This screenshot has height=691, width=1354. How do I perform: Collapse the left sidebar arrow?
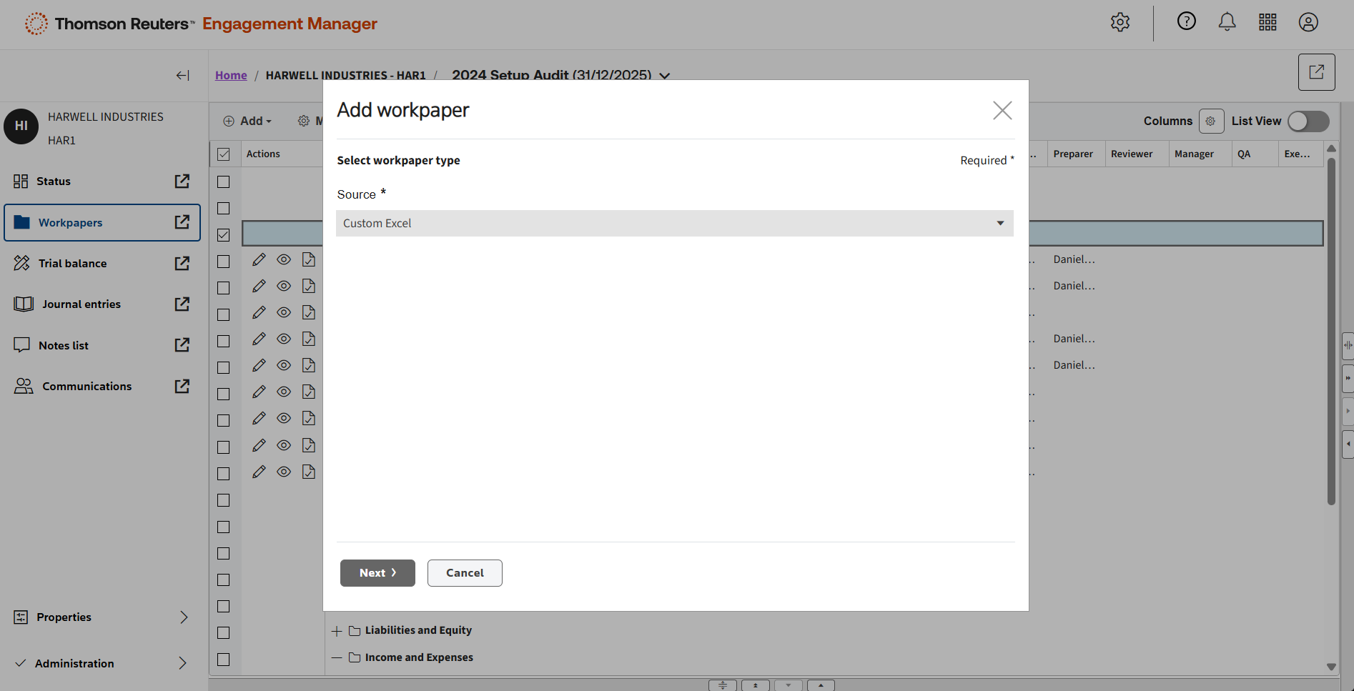point(182,75)
